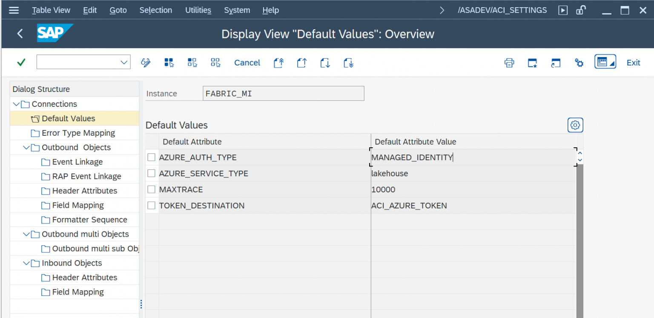This screenshot has width=654, height=318.
Task: Click the /ASADEV/ACI_SETTINGS transaction label
Action: pyautogui.click(x=502, y=10)
